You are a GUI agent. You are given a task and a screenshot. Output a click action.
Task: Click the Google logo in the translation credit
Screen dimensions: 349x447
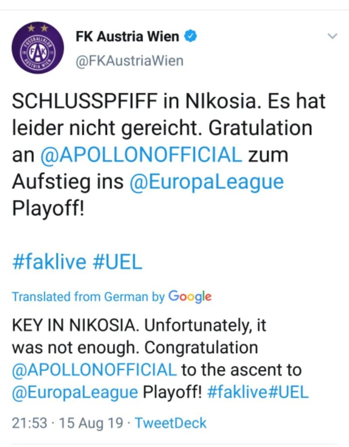190,297
